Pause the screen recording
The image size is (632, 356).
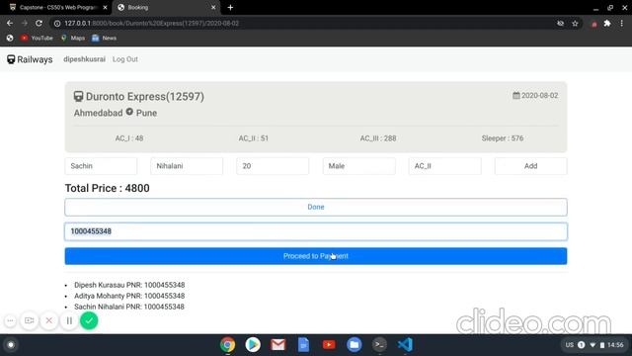[69, 320]
